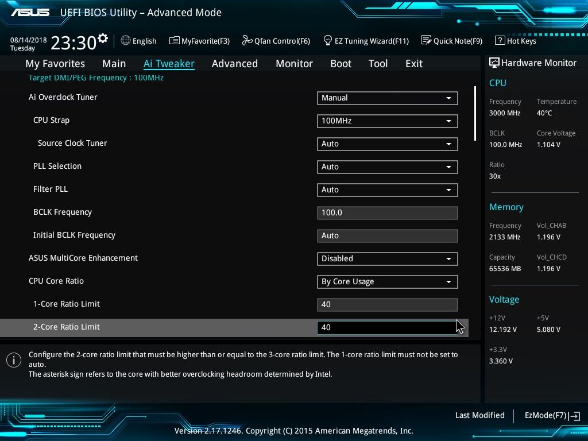The height and width of the screenshot is (441, 588).
Task: Click the Voltage section heading
Action: point(504,300)
